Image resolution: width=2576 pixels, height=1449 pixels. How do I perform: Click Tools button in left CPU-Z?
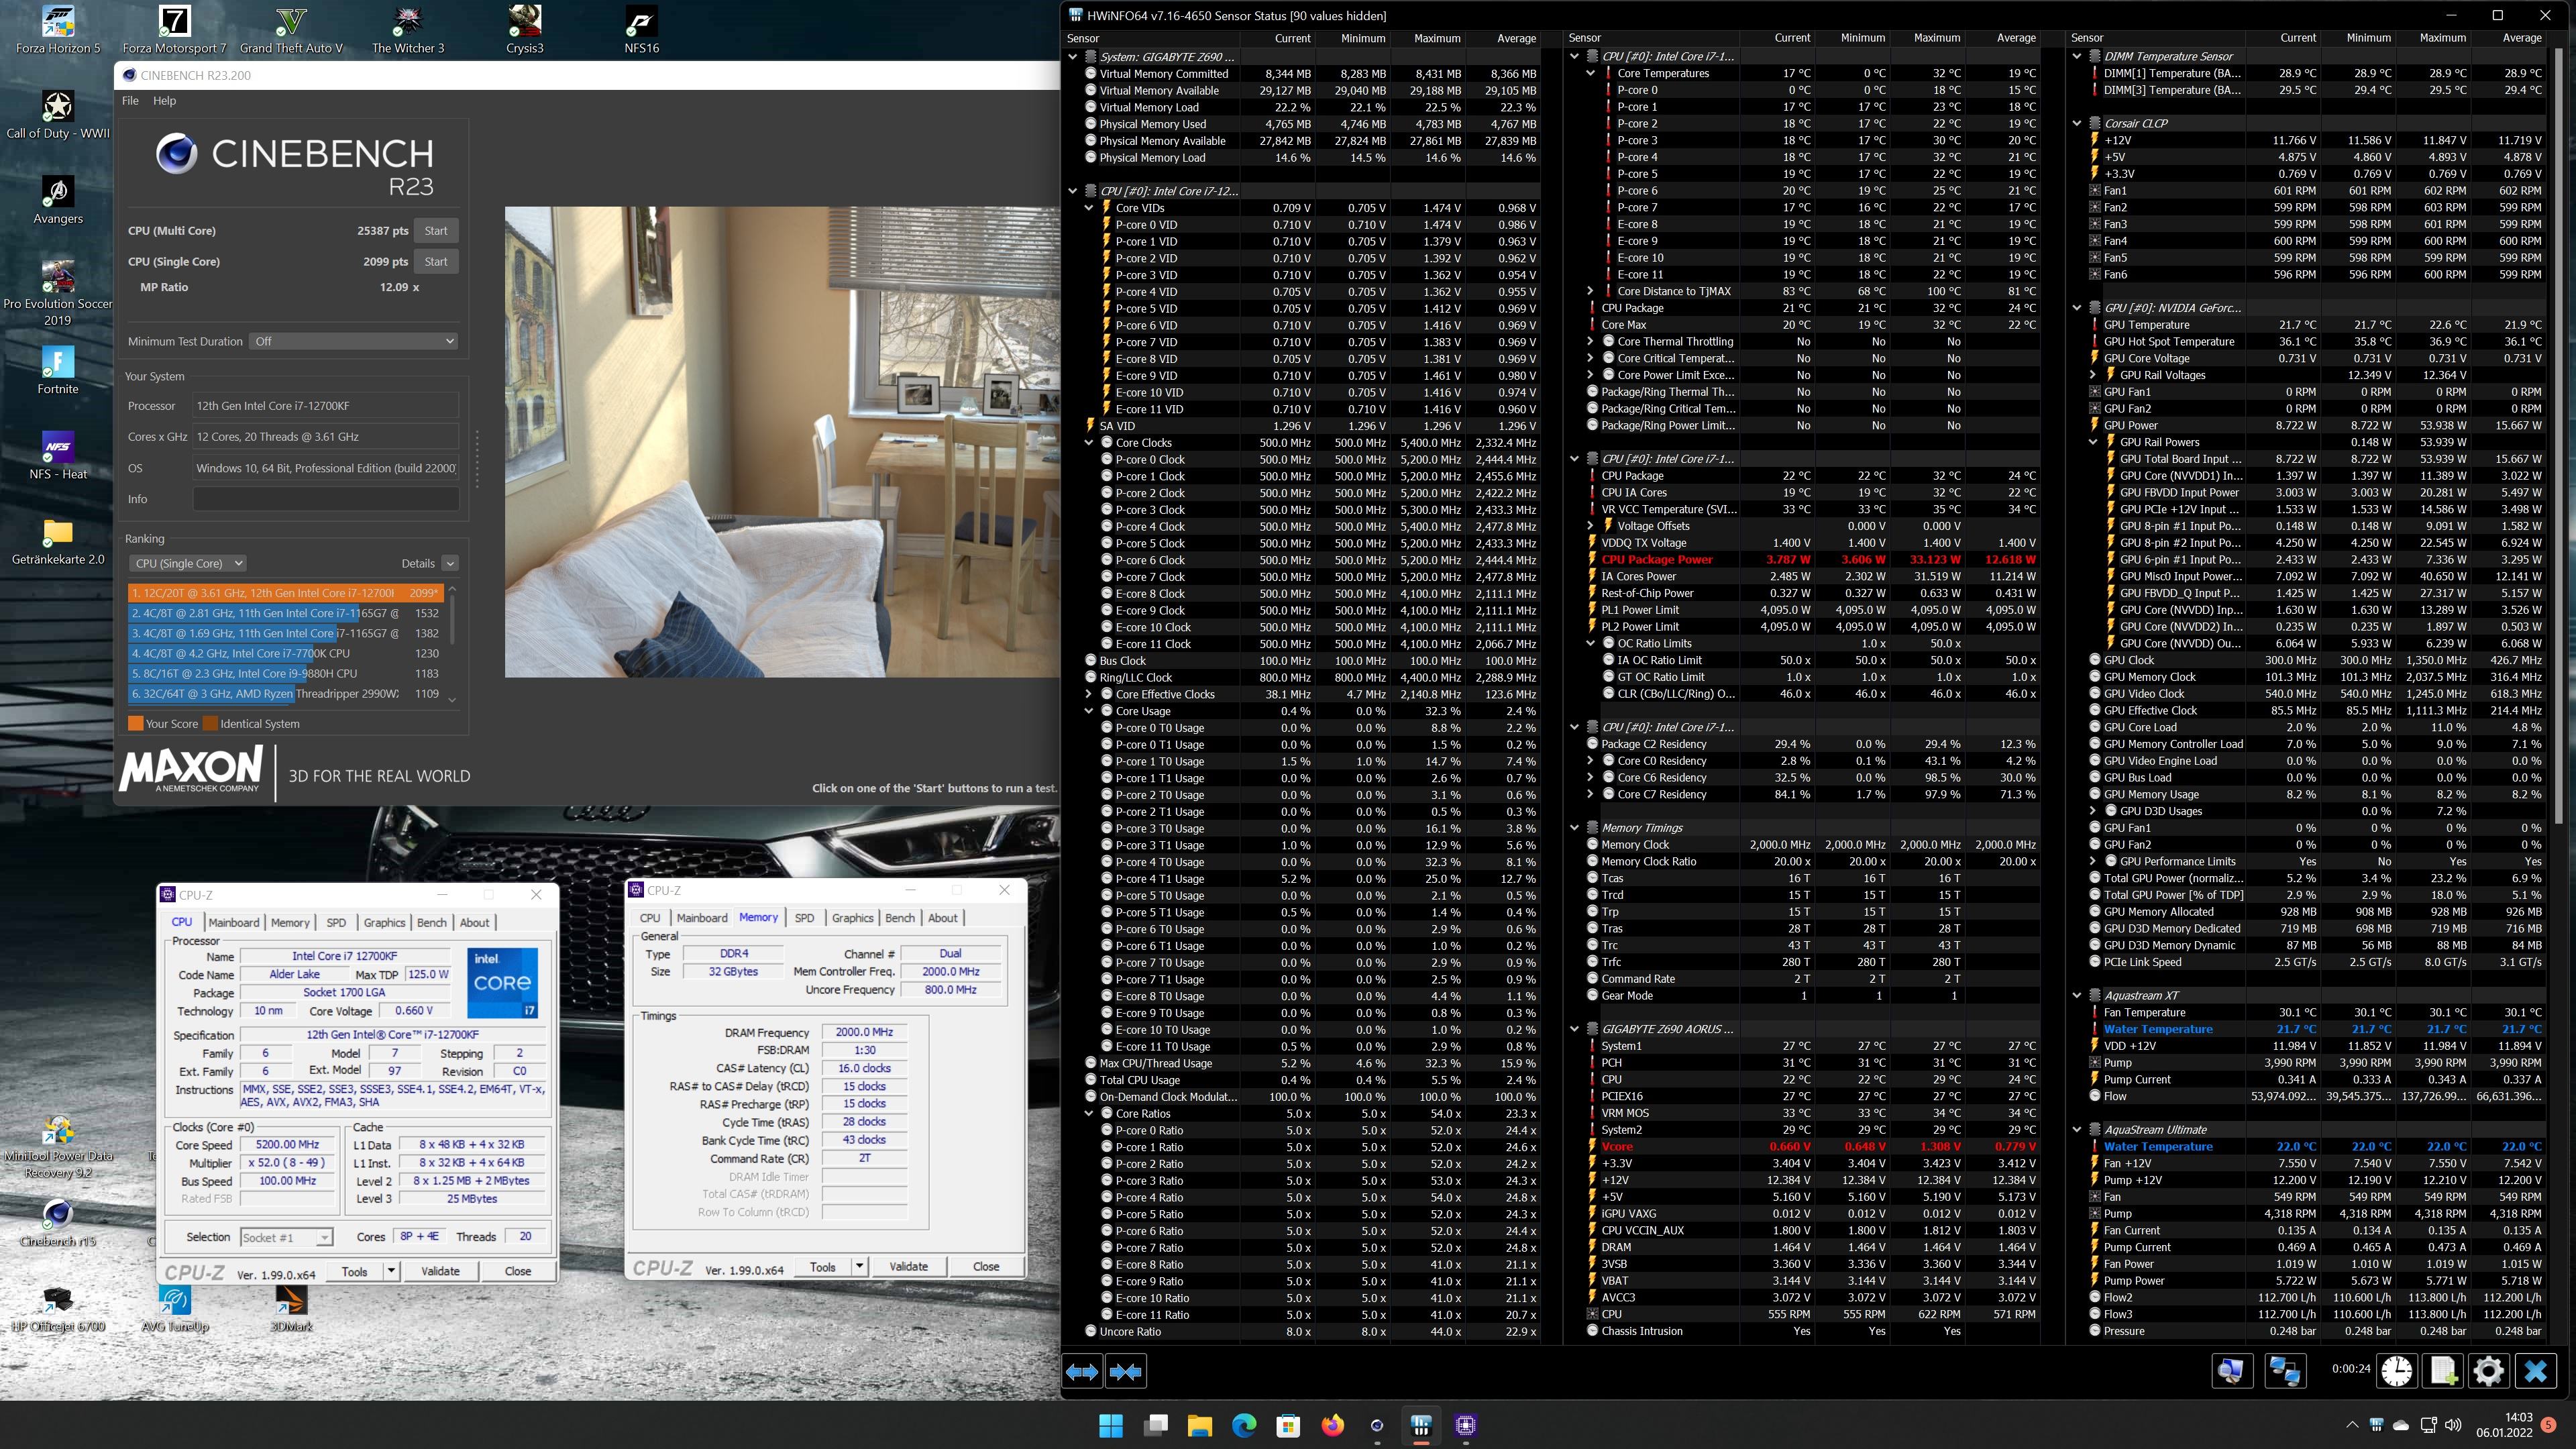[x=355, y=1271]
